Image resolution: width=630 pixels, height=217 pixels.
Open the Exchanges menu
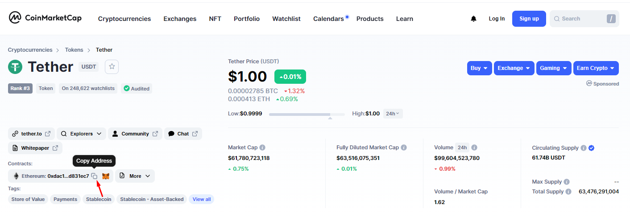pyautogui.click(x=180, y=19)
